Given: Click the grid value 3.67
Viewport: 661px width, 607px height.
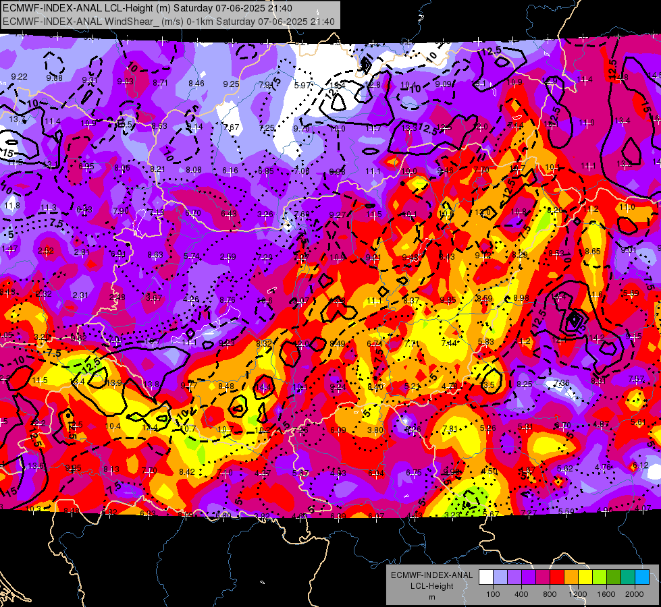Looking at the screenshot, I should point(154,298).
